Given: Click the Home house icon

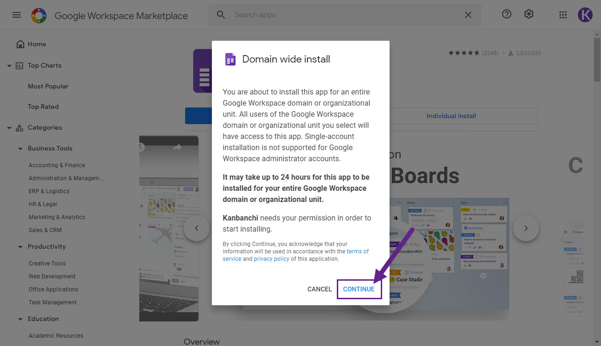Looking at the screenshot, I should (x=20, y=44).
